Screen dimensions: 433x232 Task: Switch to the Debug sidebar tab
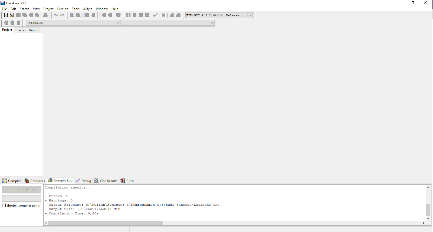coord(34,30)
